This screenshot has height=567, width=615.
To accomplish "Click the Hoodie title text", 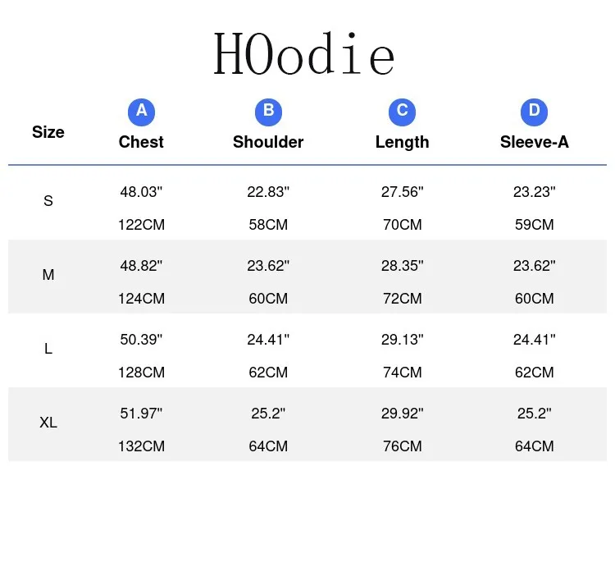I will 304,54.
